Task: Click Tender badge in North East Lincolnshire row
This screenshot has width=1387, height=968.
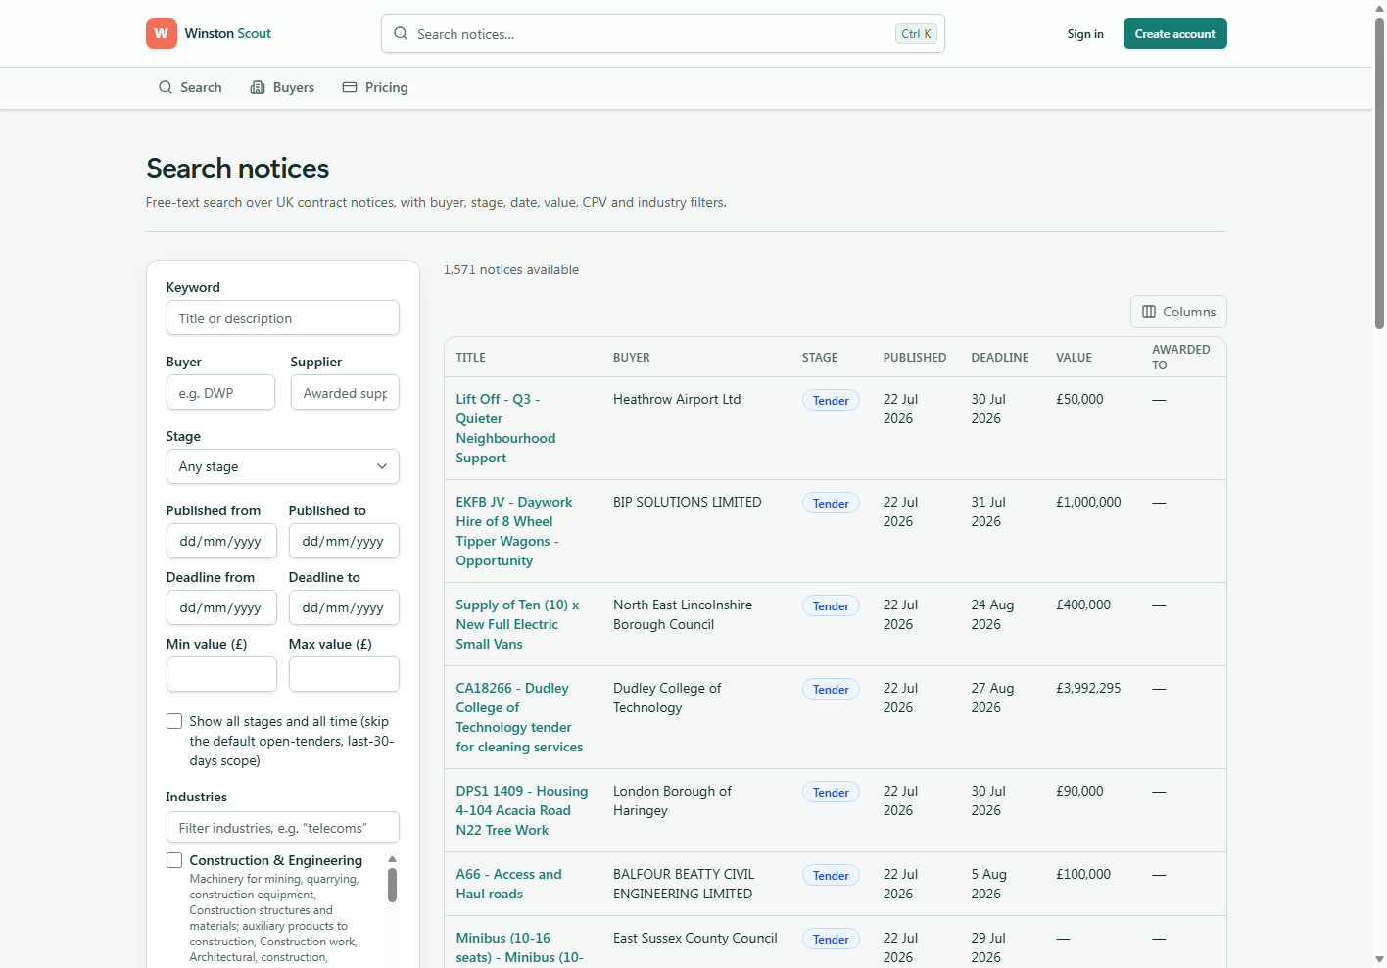Action: pyautogui.click(x=831, y=605)
